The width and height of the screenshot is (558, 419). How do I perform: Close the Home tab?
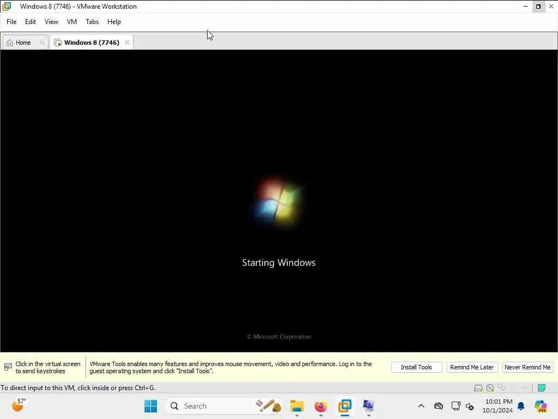(x=42, y=43)
